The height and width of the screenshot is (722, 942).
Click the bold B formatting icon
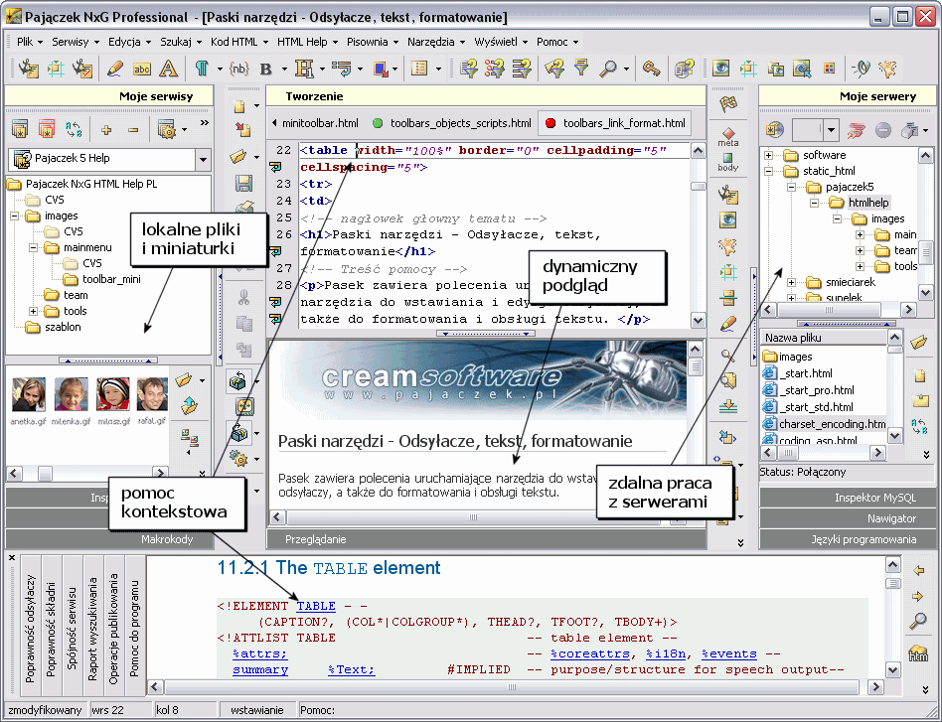(x=266, y=70)
